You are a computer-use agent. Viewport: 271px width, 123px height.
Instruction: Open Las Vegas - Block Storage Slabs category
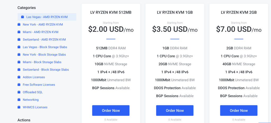[45, 47]
